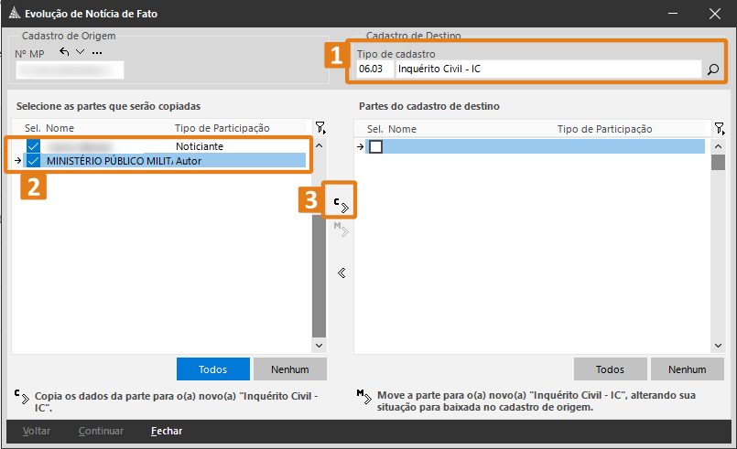This screenshot has width=737, height=449.
Task: Click down arrow of origin list scrollbar
Action: tap(320, 346)
